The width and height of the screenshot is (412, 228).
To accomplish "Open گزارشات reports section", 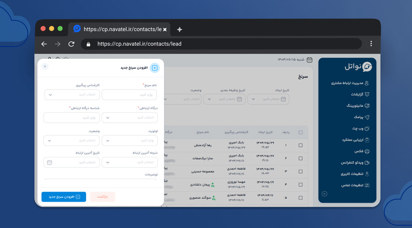I will (360, 94).
